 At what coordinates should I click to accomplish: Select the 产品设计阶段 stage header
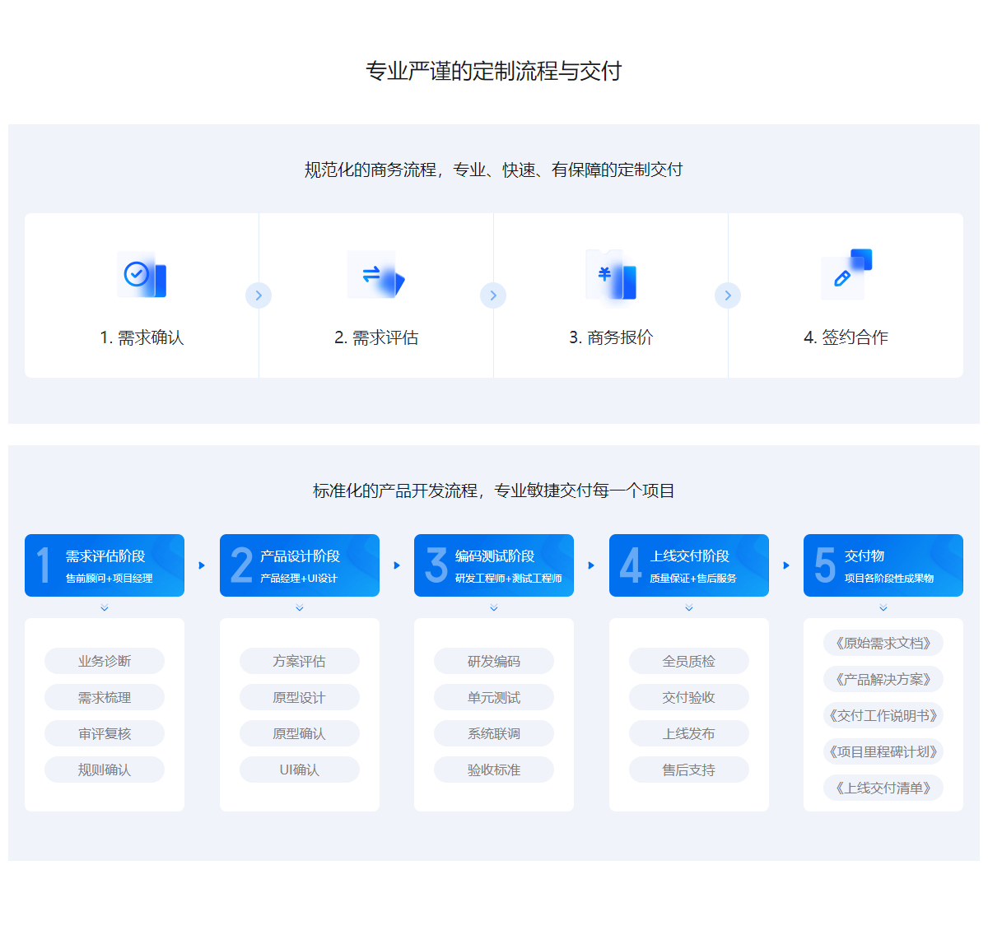[300, 565]
